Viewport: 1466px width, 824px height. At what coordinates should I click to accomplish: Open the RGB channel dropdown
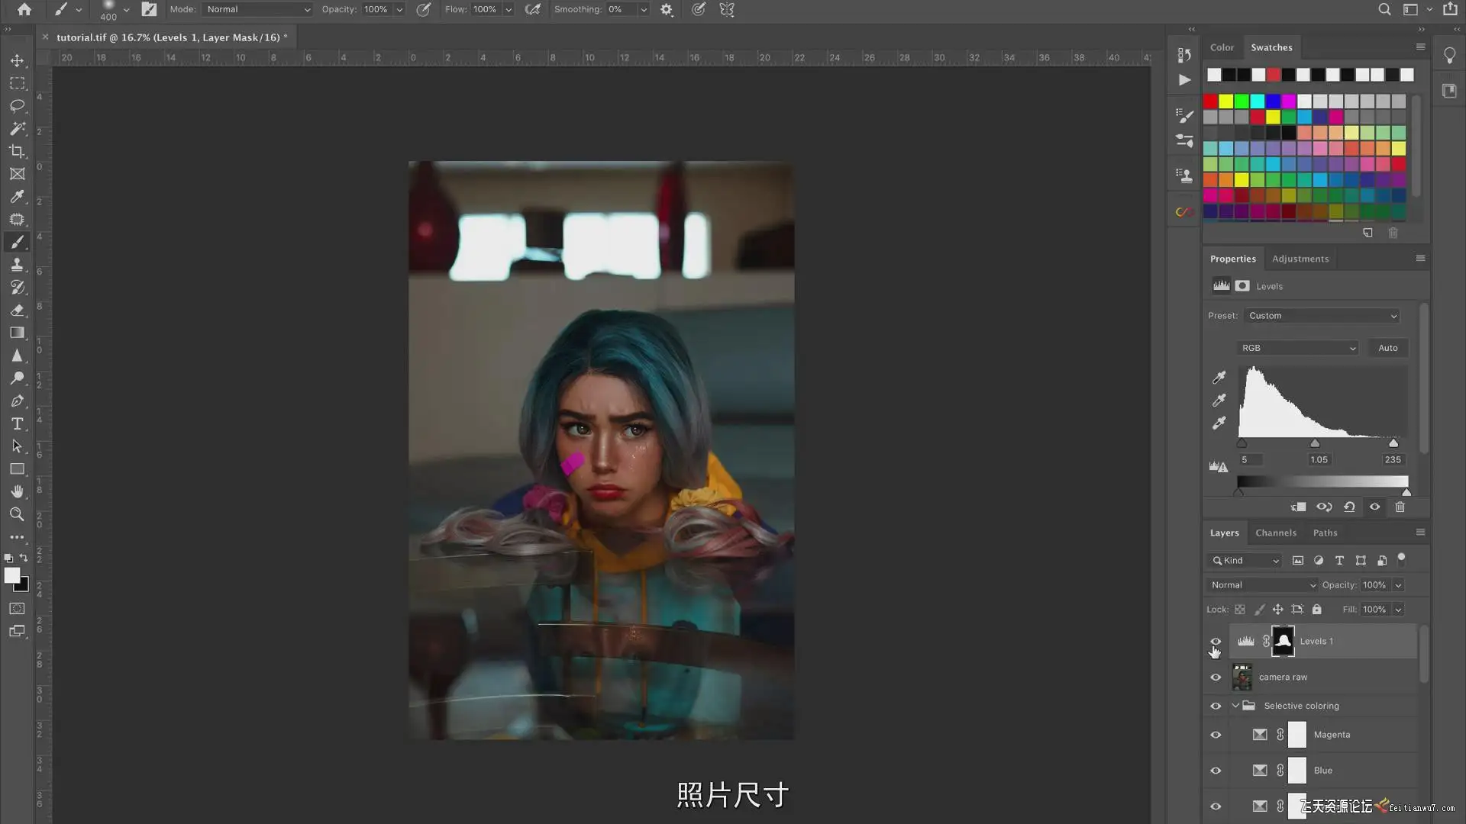click(1297, 348)
